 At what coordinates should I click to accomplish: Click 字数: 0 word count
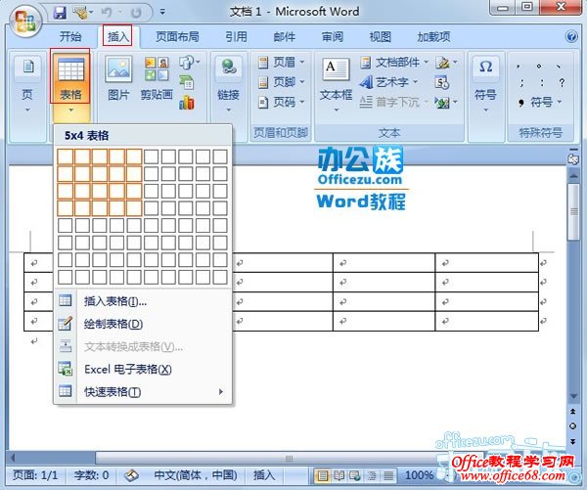click(x=91, y=475)
